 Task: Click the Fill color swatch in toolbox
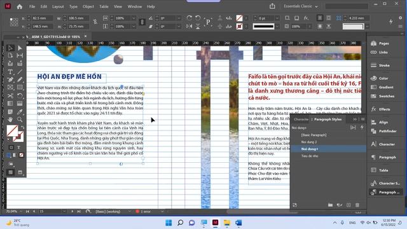click(x=12, y=130)
